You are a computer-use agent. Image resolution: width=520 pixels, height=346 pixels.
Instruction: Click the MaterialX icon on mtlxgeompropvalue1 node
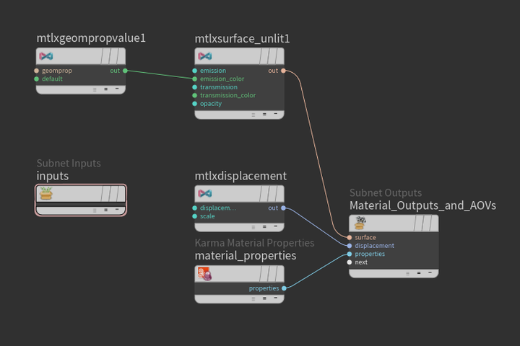click(46, 56)
